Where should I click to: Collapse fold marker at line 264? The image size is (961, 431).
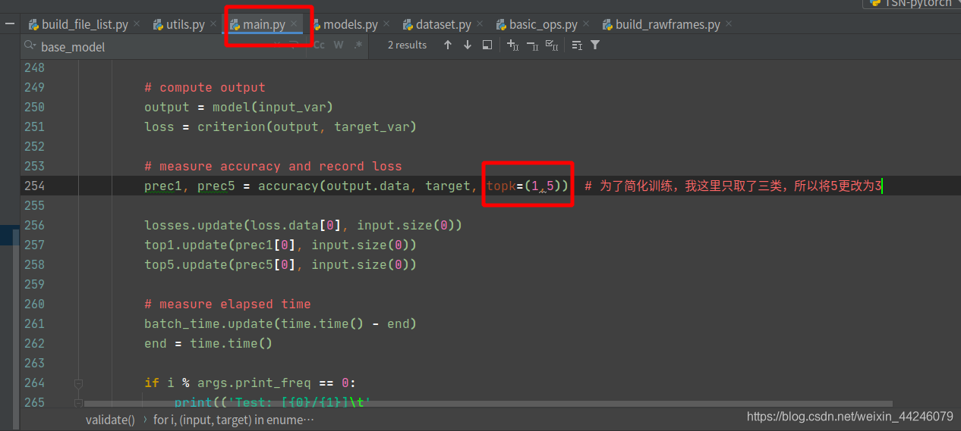[78, 383]
